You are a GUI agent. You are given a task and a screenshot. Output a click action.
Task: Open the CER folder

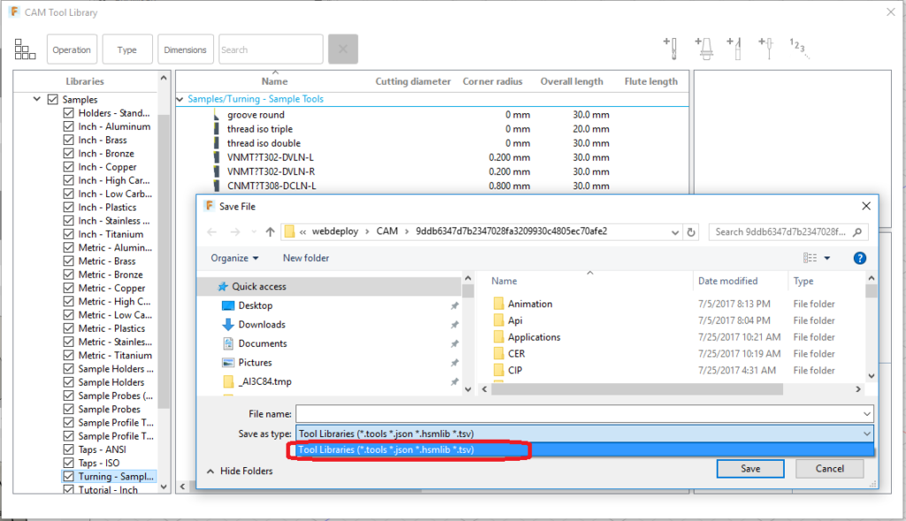(x=516, y=354)
